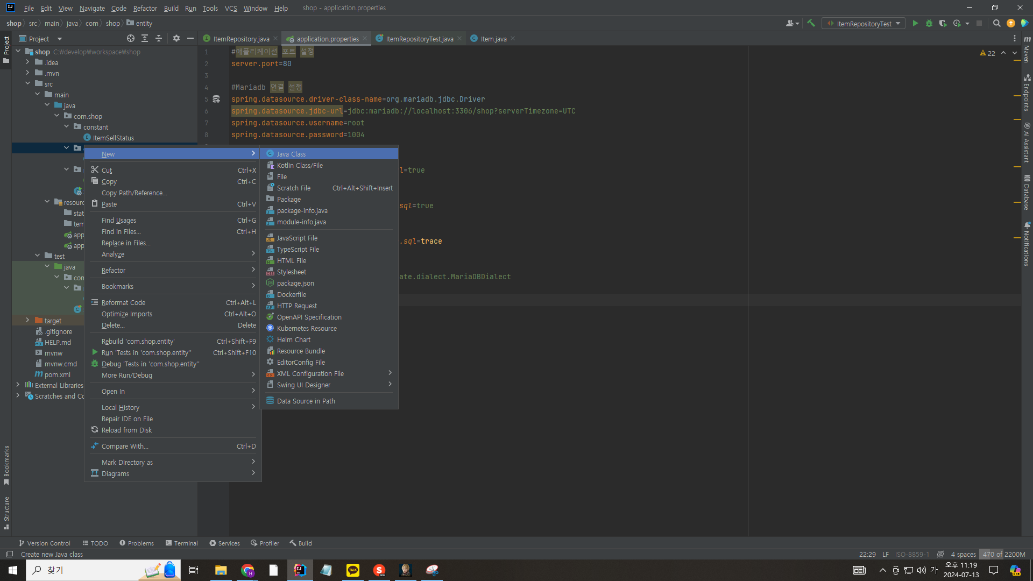This screenshot has height=581, width=1033.
Task: Expand the target folder
Action: click(27, 321)
